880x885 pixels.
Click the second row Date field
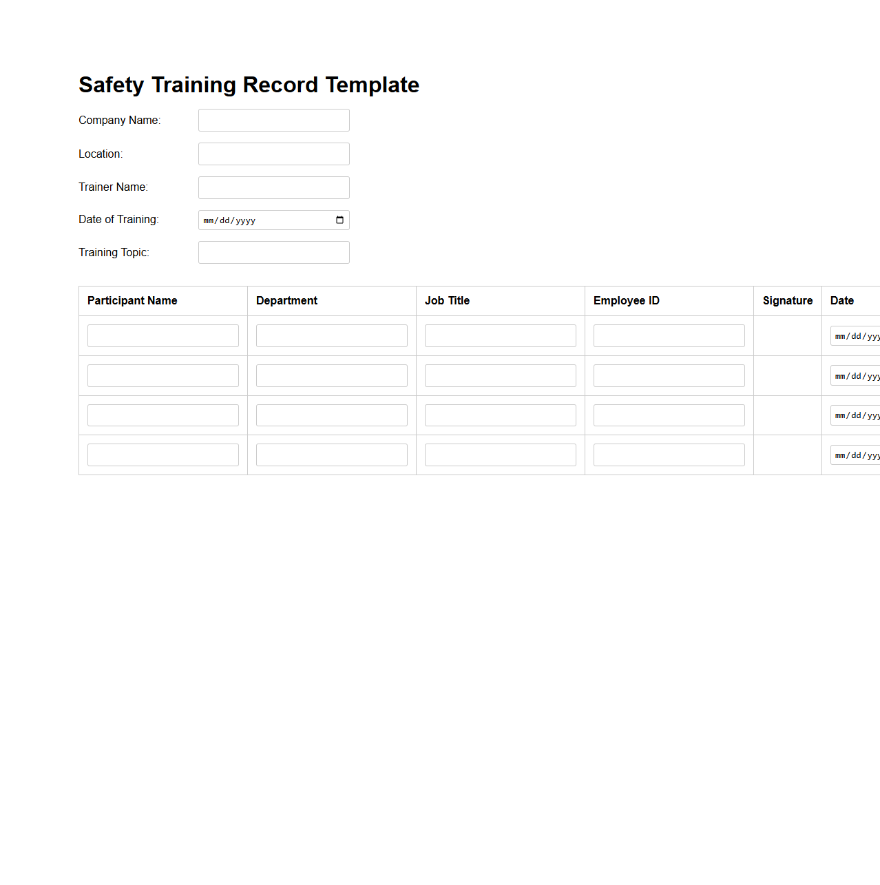(854, 376)
